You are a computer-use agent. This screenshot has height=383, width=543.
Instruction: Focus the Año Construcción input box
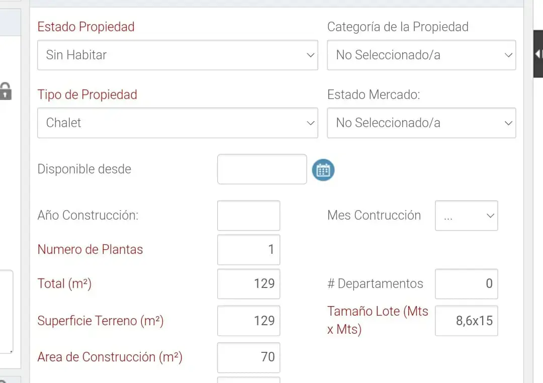[248, 216]
